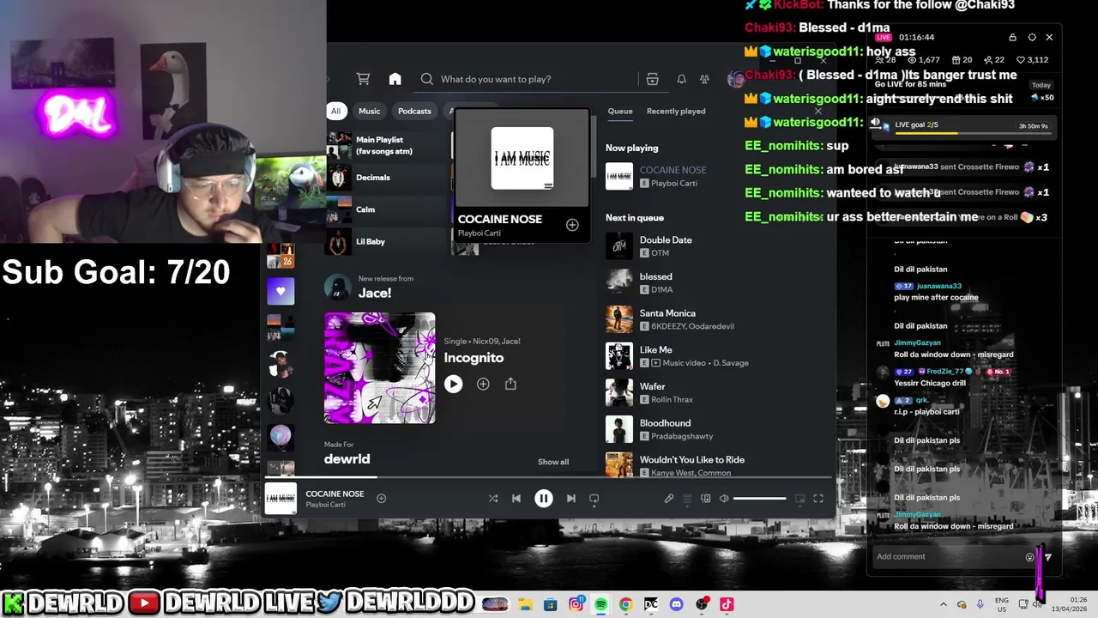Image resolution: width=1098 pixels, height=618 pixels.
Task: Skip to the previous track
Action: (516, 499)
